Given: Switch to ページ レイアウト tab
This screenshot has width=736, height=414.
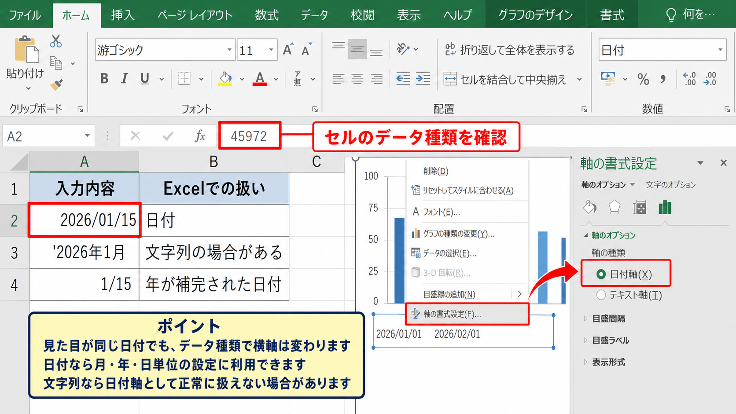Looking at the screenshot, I should point(195,15).
